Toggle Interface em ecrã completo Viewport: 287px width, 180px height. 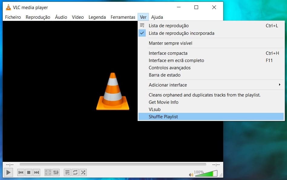[211, 61]
